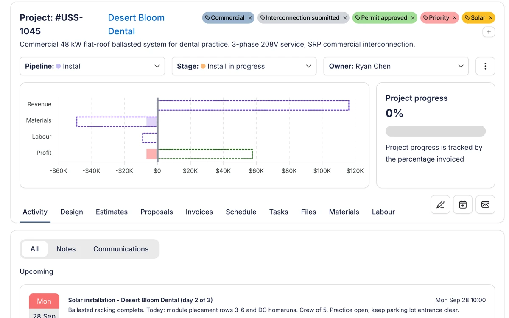
Task: Remove the Interconnection submitted tag
Action: [345, 18]
